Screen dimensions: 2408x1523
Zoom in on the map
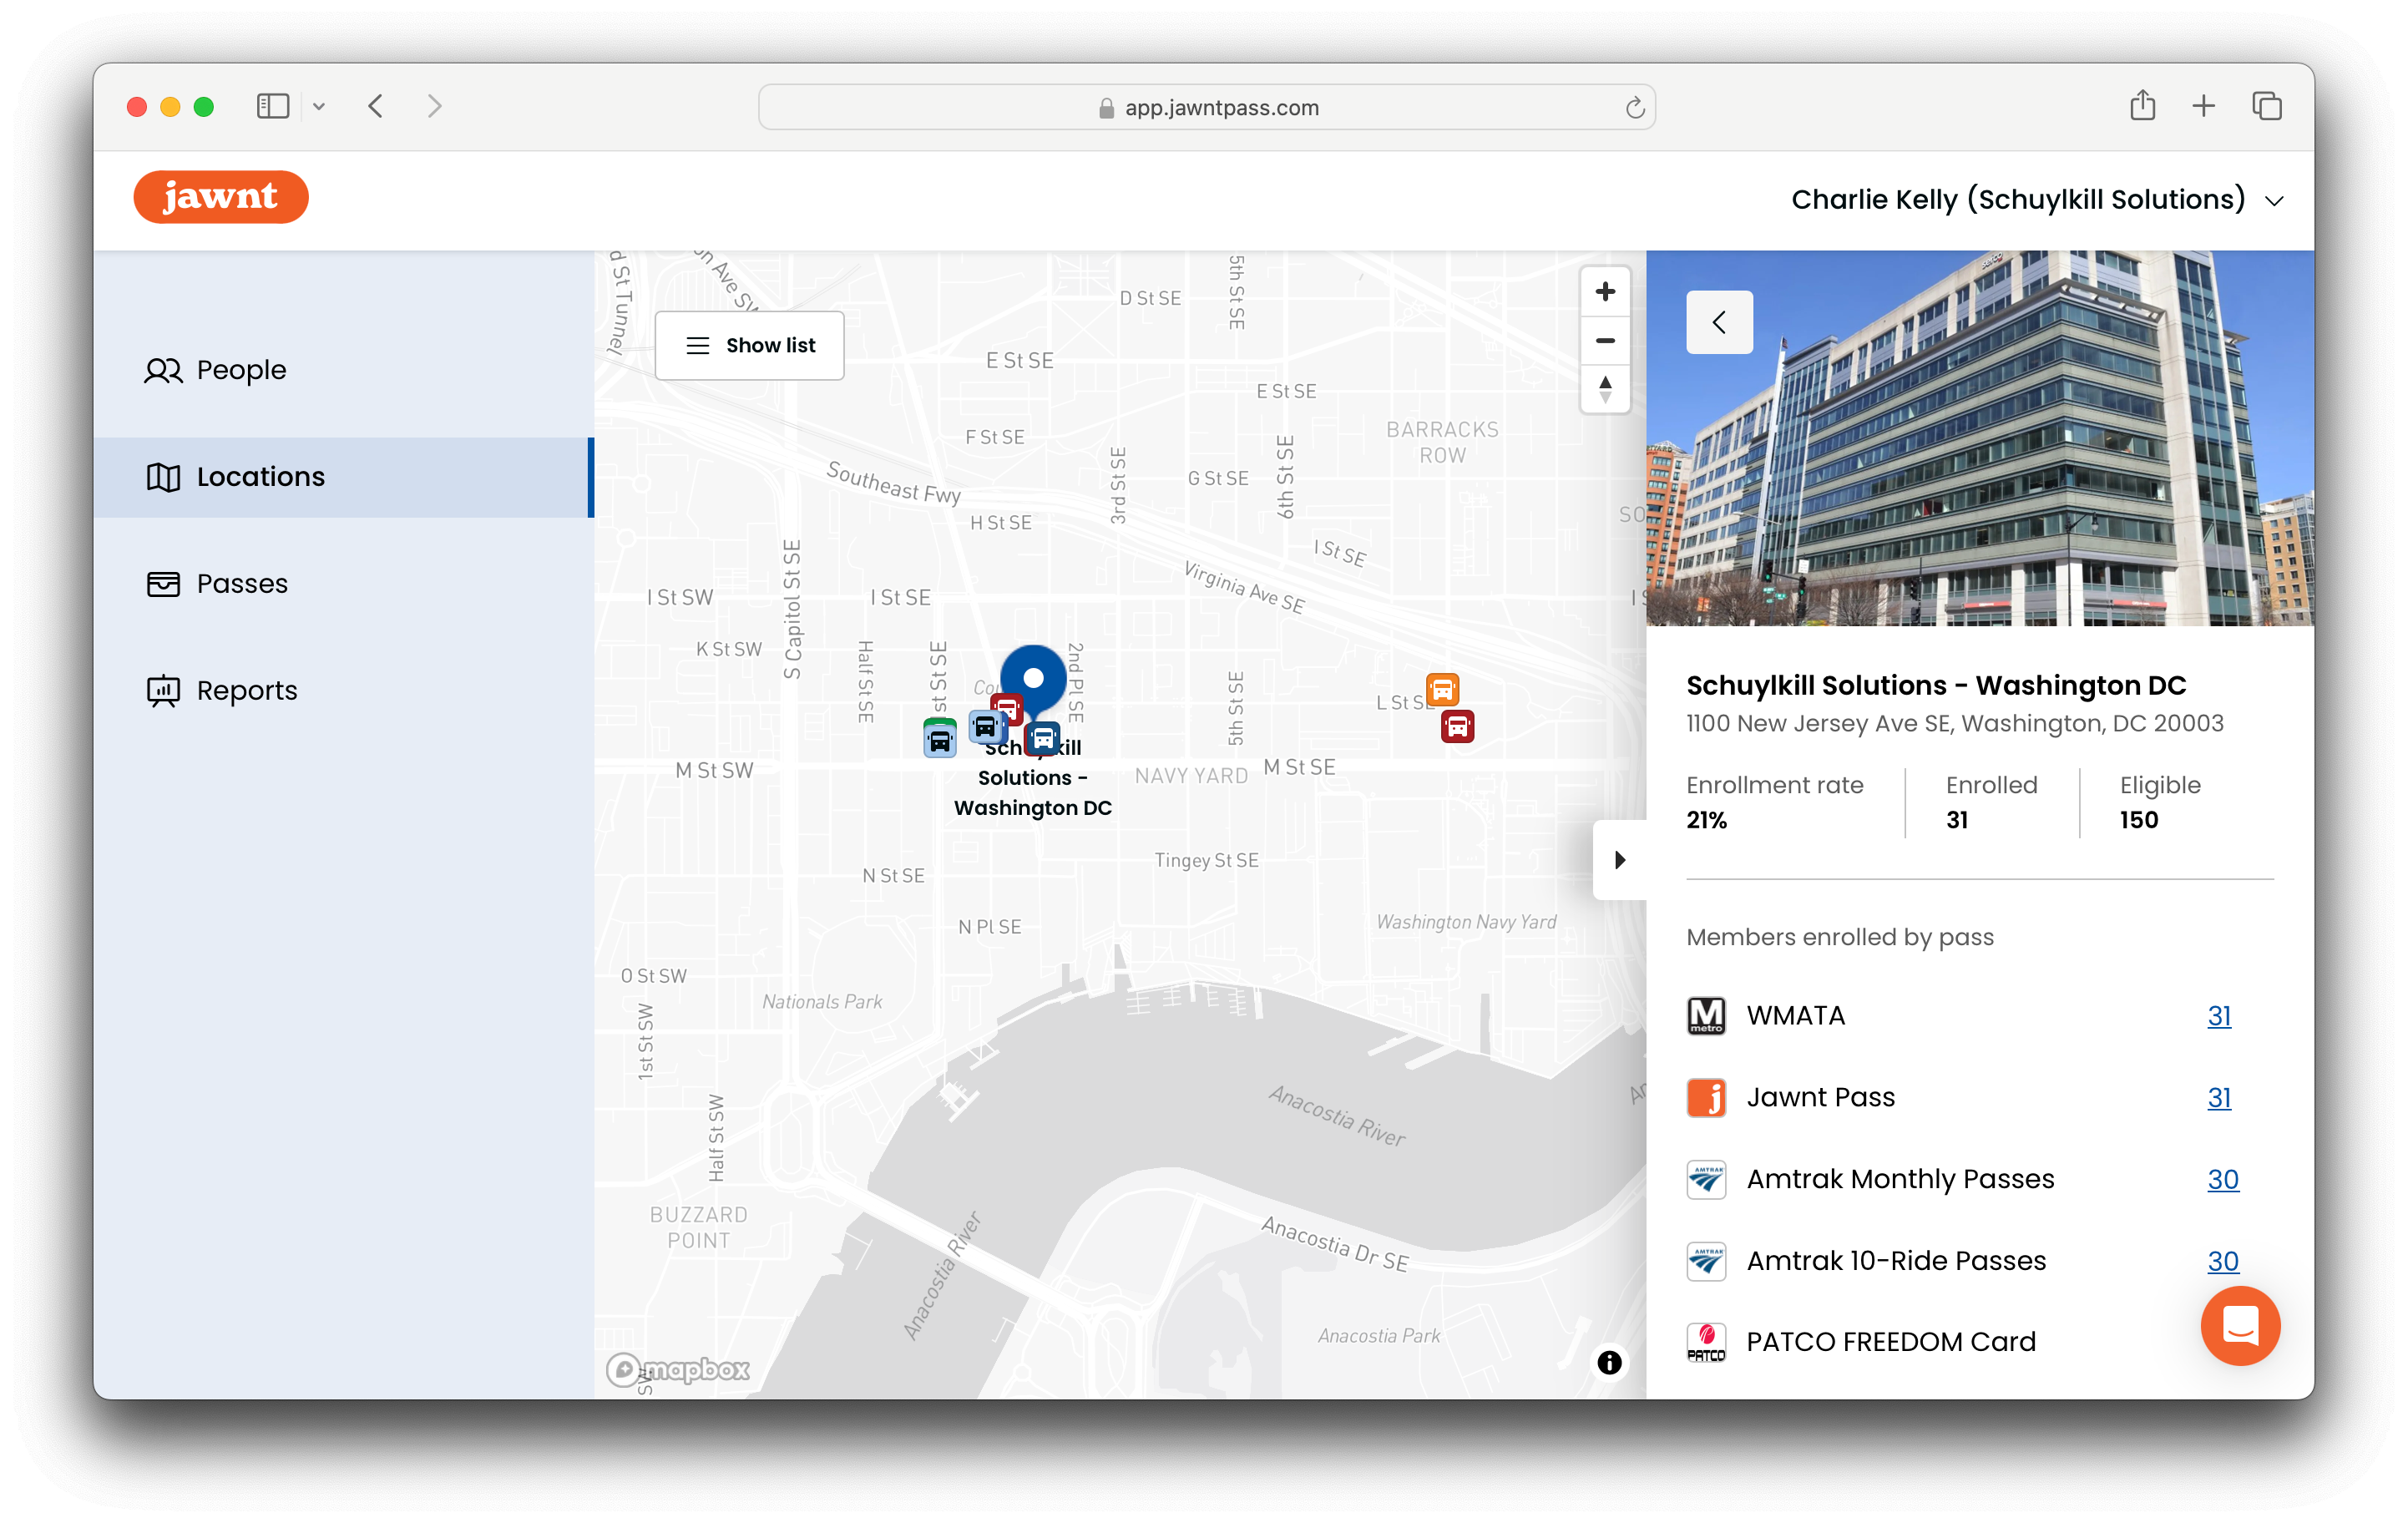pyautogui.click(x=1605, y=292)
